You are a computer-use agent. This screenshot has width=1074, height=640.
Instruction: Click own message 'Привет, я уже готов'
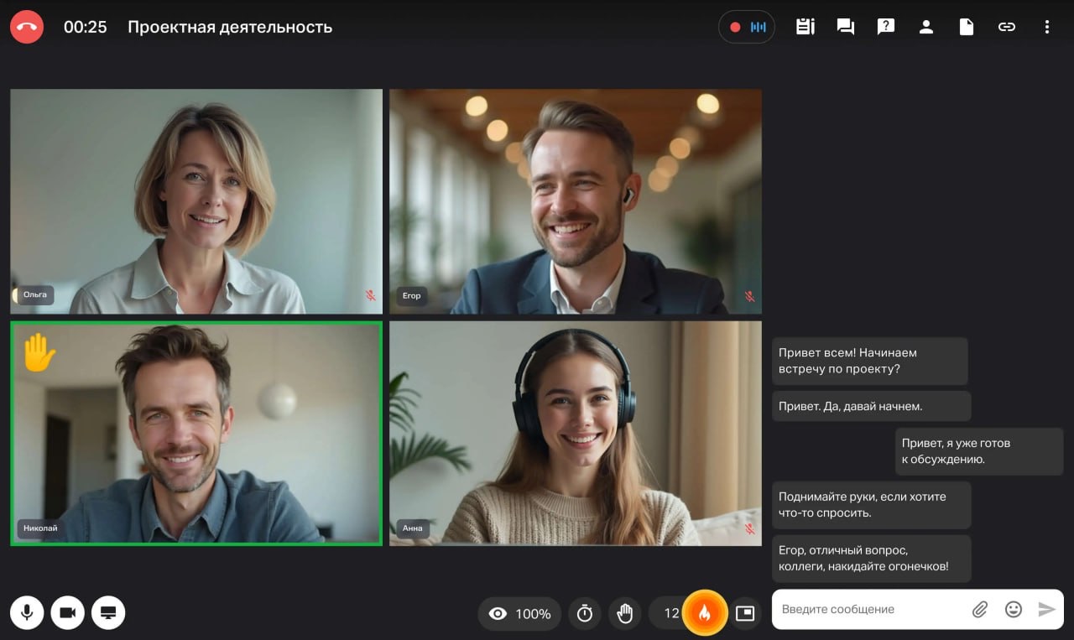click(979, 451)
